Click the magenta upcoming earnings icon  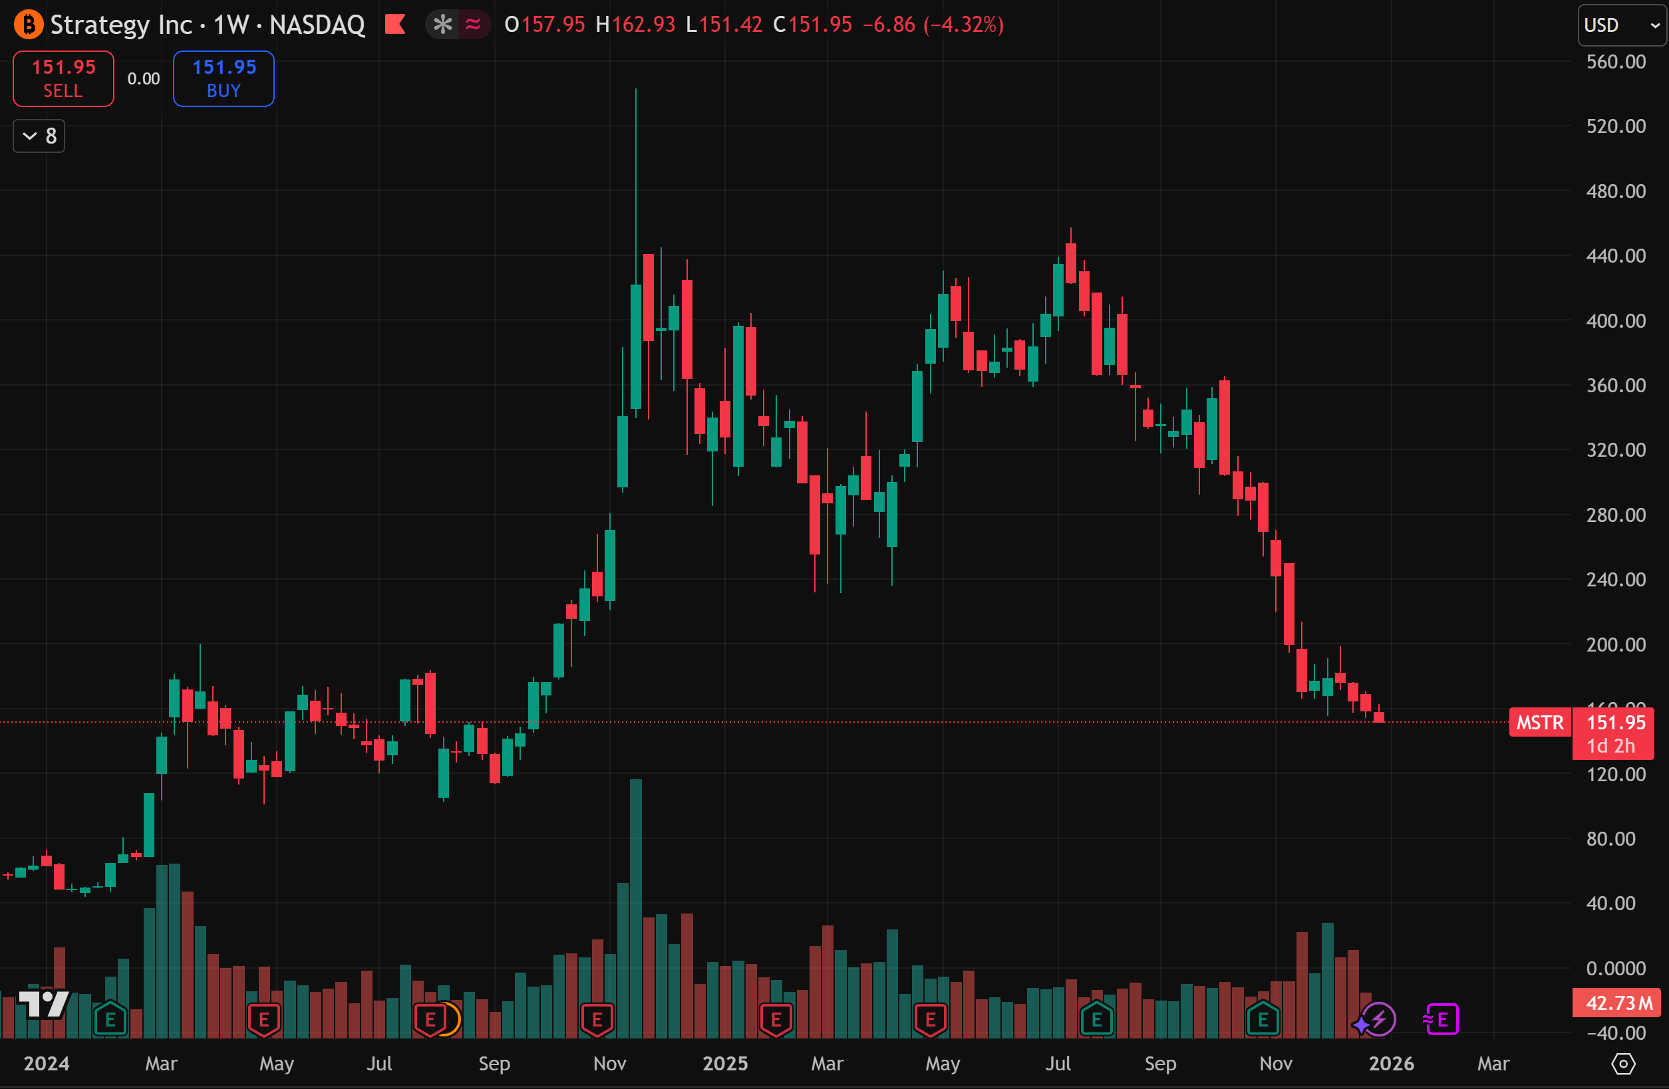(1441, 1019)
